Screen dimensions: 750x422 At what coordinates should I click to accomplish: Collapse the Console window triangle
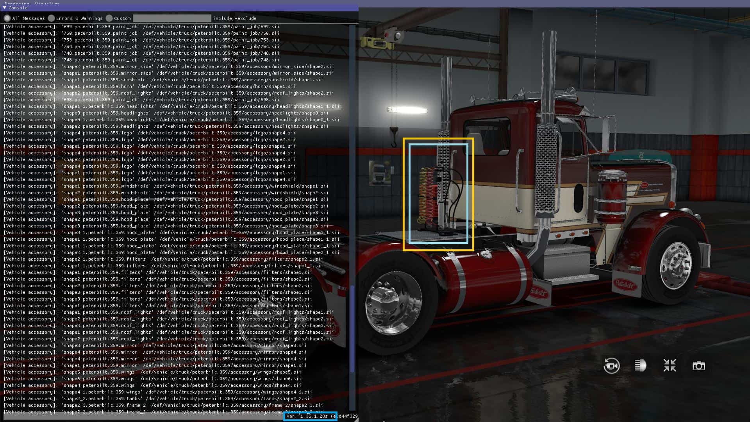[5, 8]
